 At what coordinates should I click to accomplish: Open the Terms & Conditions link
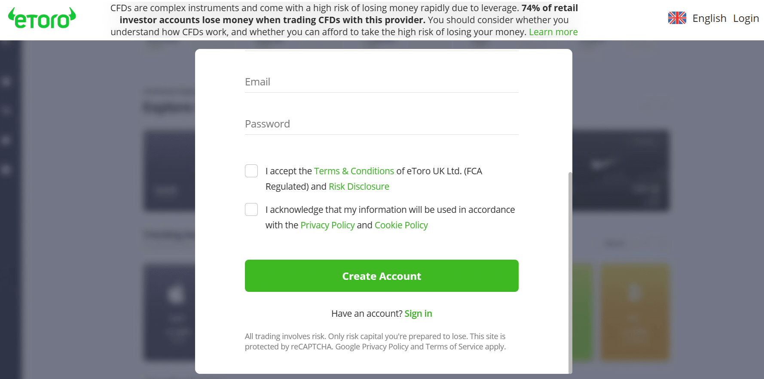coord(354,171)
